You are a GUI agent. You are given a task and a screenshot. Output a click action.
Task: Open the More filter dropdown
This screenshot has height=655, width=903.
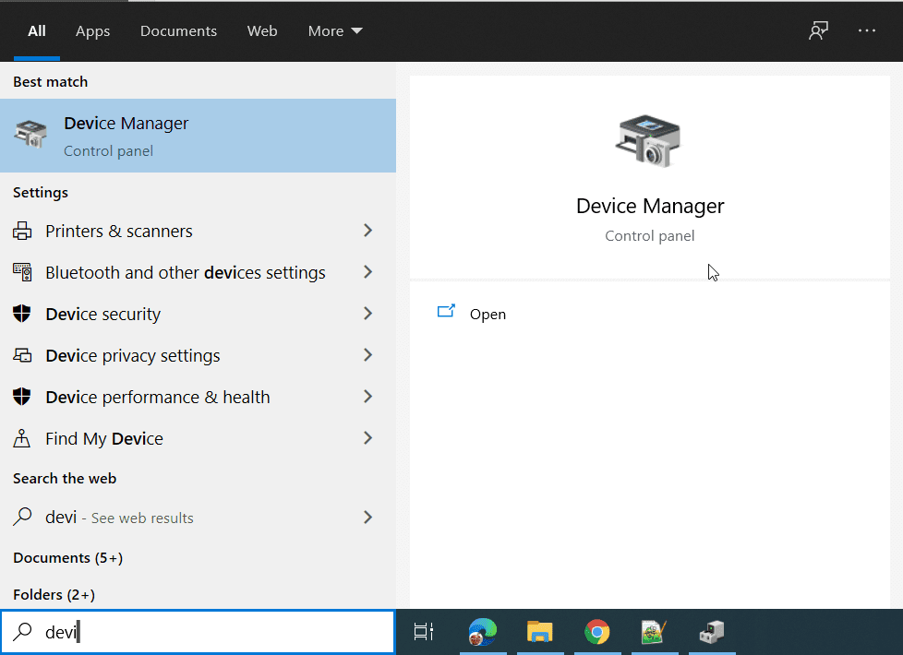click(334, 30)
